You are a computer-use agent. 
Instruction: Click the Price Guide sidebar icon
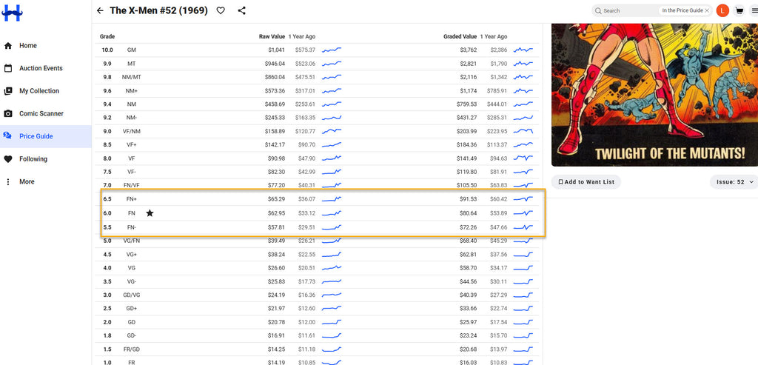point(7,136)
